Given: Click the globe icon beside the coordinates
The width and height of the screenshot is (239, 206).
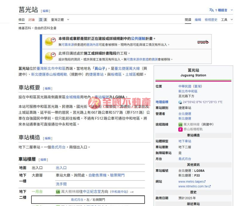Looking at the screenshot, I should pyautogui.click(x=180, y=102).
